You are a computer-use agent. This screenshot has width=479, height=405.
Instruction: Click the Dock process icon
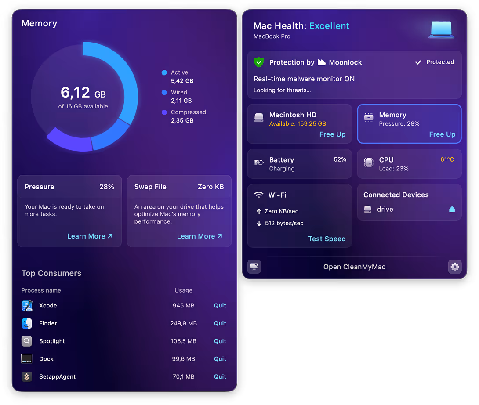pyautogui.click(x=27, y=358)
